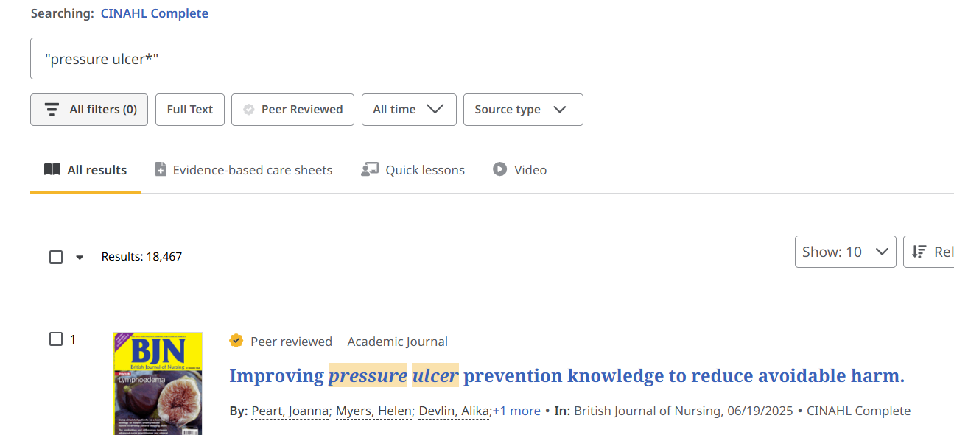Image resolution: width=954 pixels, height=435 pixels.
Task: Switch to the Quick lessons tab
Action: coord(425,170)
